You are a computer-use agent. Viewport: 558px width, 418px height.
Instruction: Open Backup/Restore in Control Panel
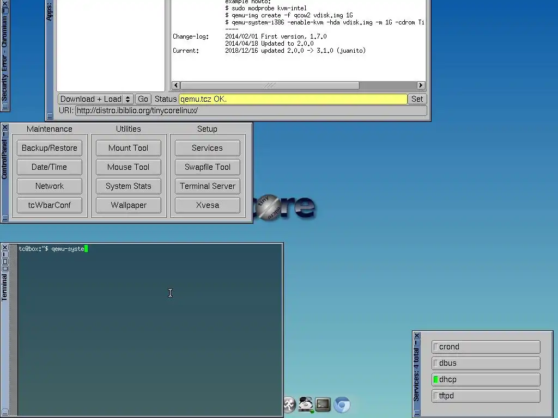[x=50, y=148]
